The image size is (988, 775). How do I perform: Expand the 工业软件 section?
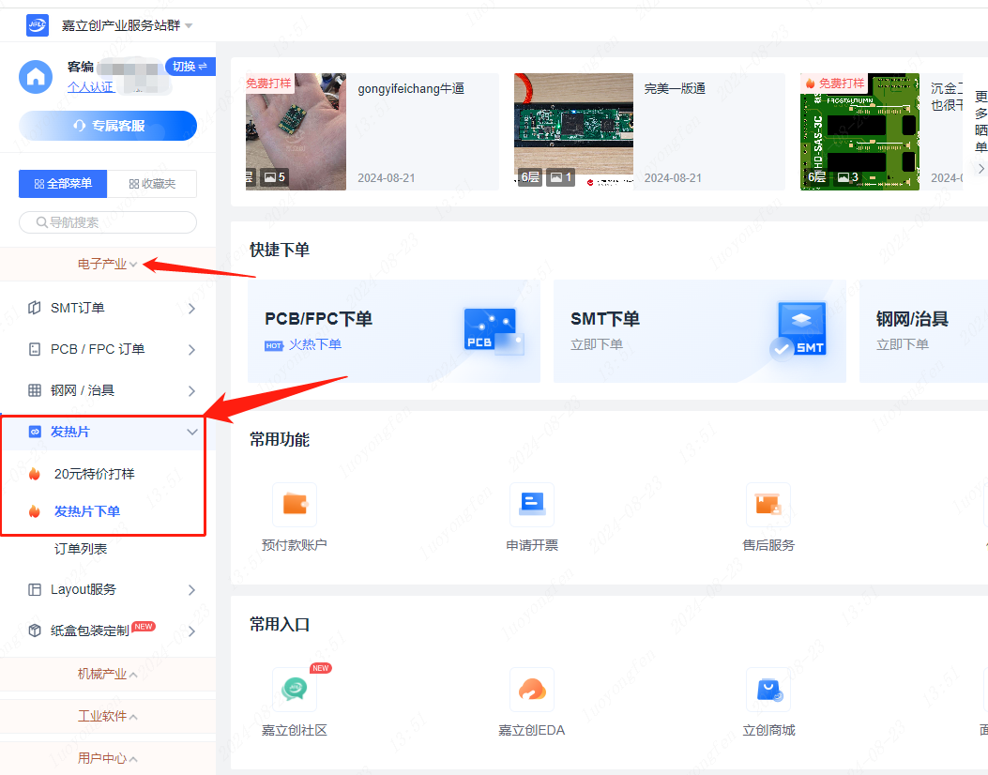(x=108, y=717)
